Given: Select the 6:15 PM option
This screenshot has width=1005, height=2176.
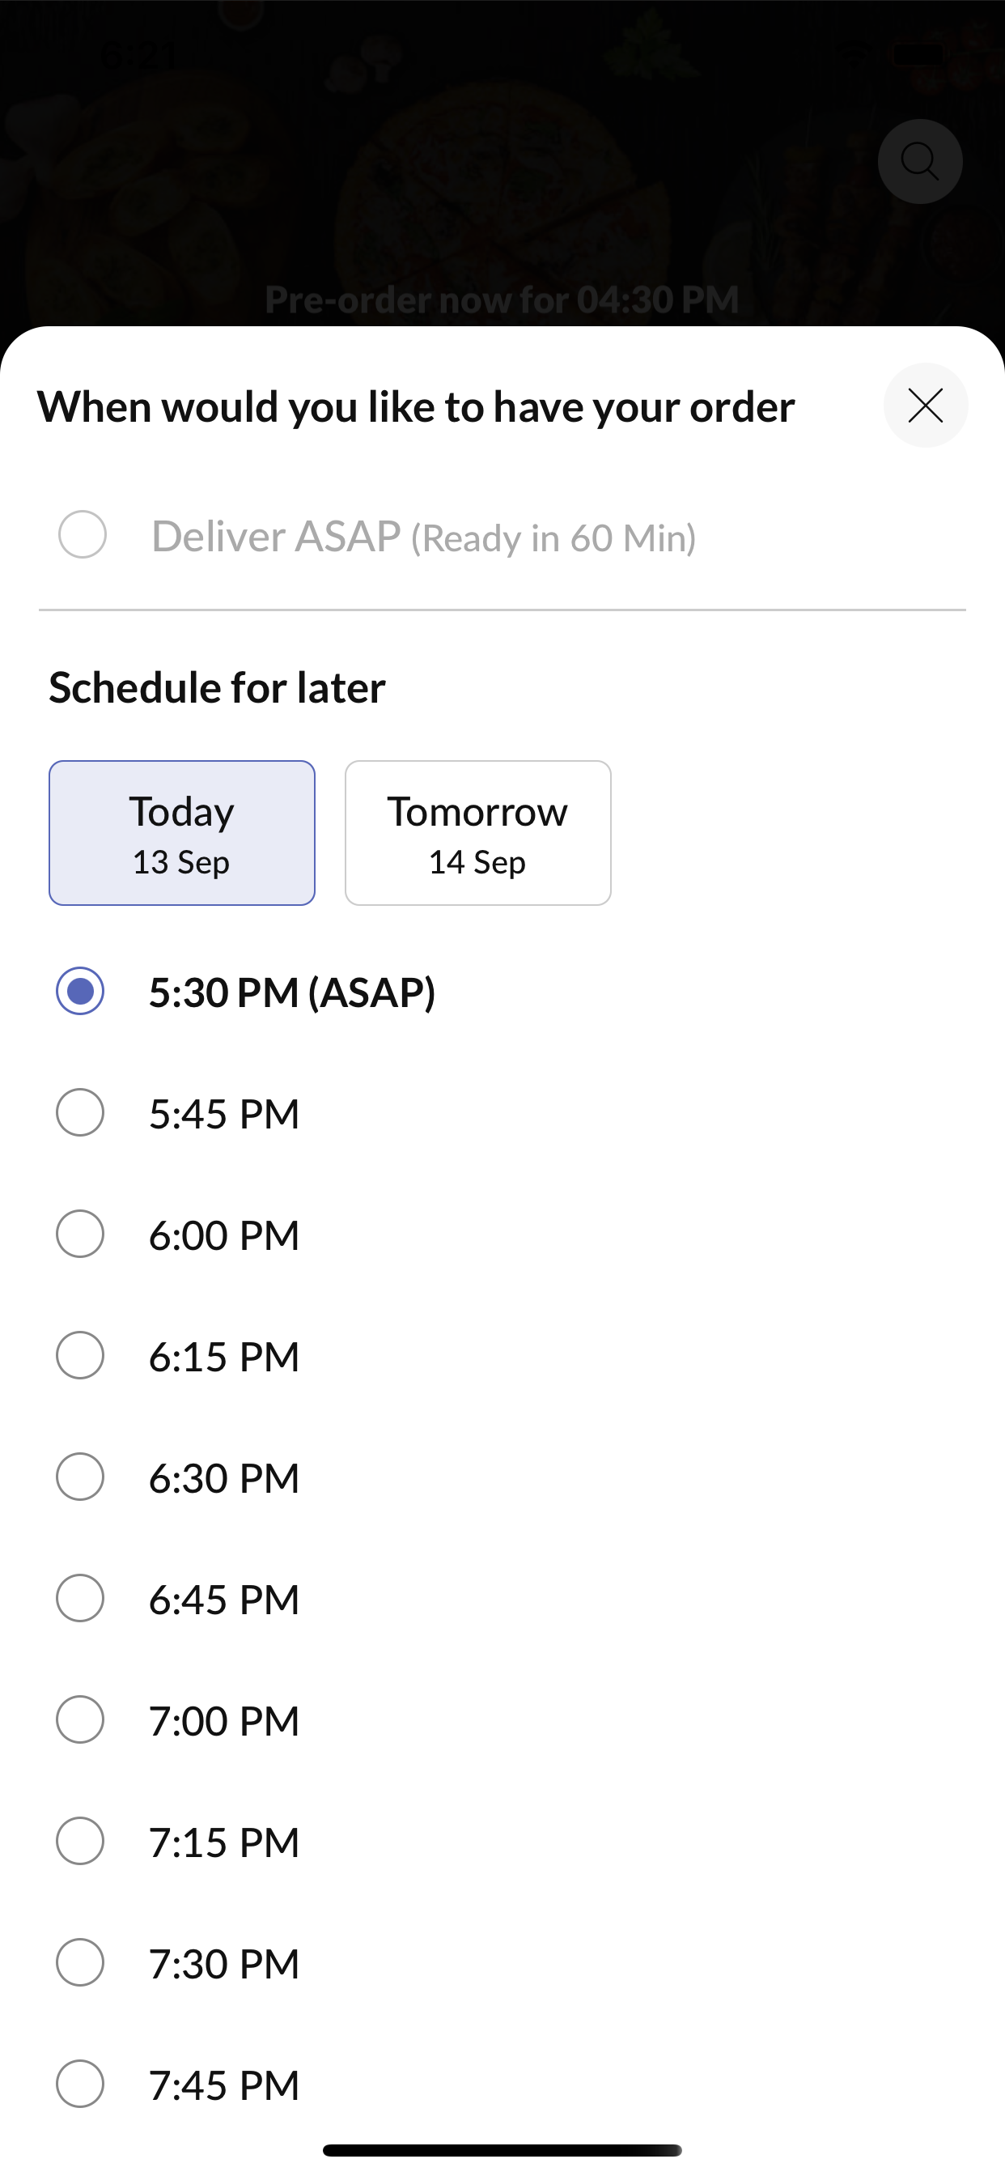Looking at the screenshot, I should 80,1356.
